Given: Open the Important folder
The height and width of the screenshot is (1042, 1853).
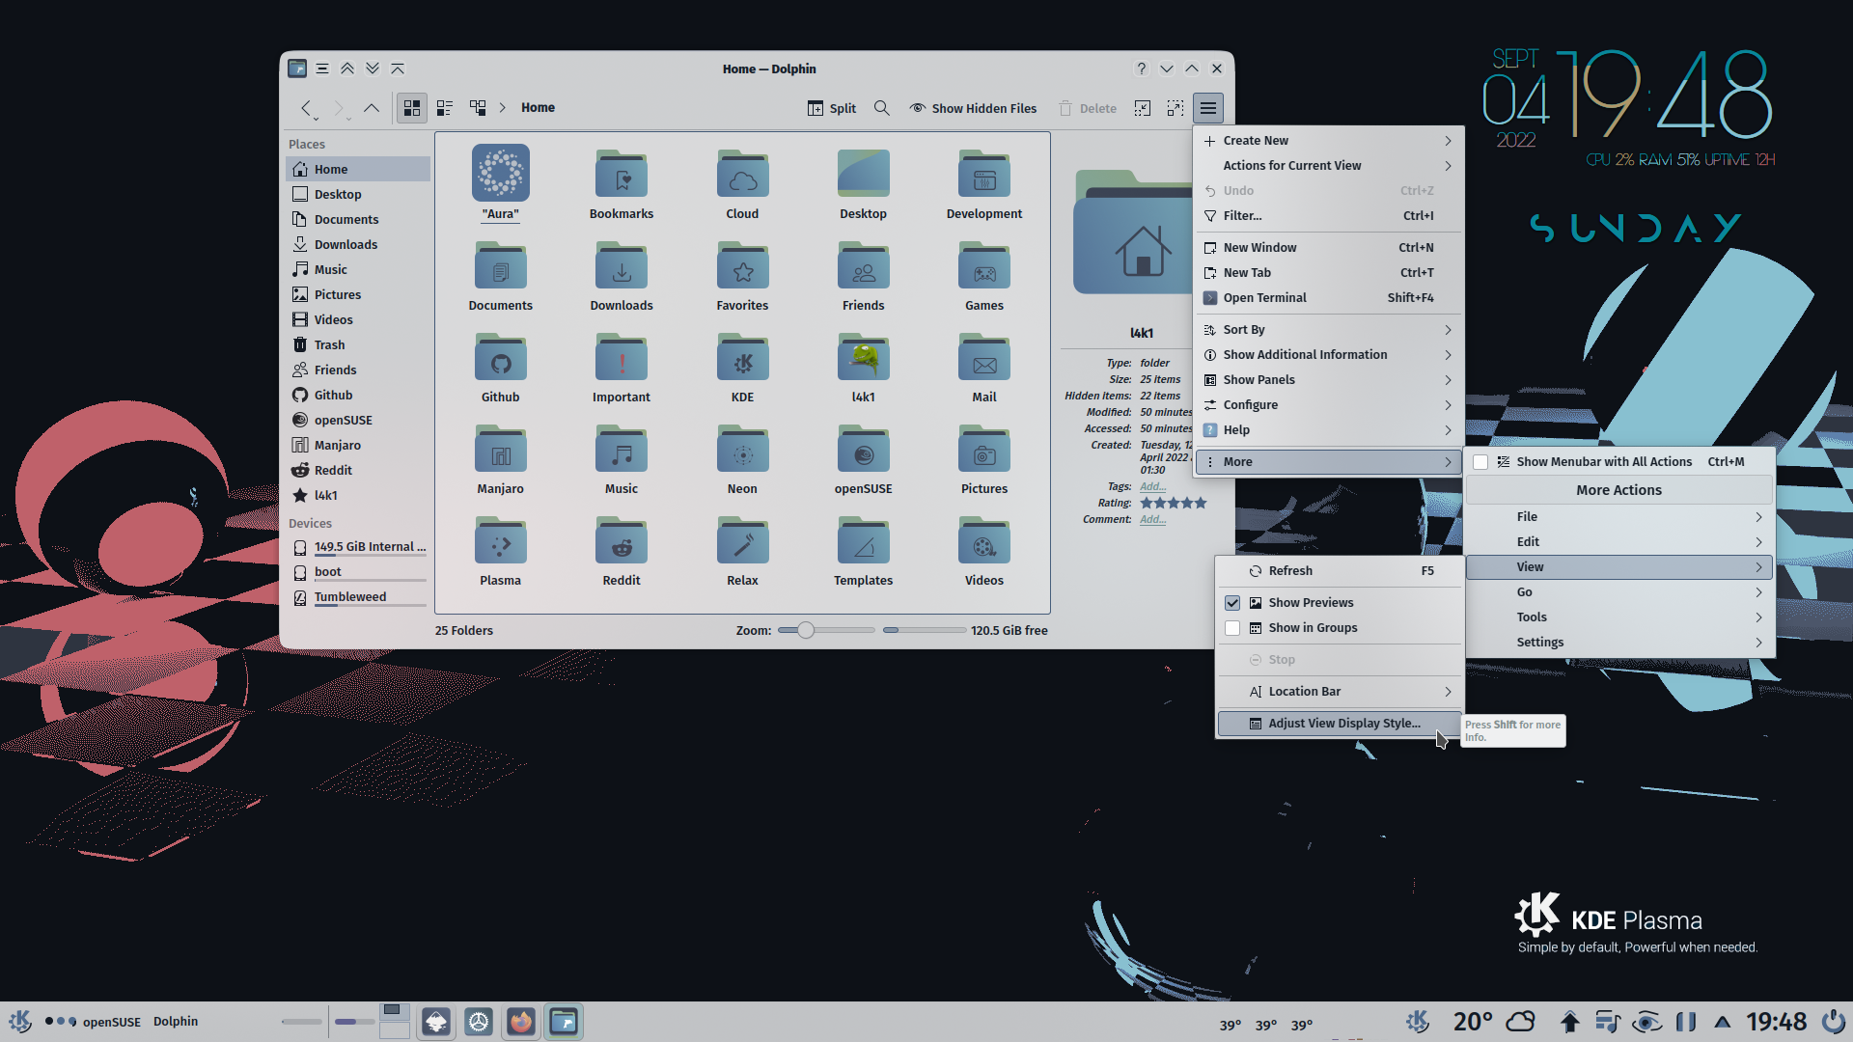Looking at the screenshot, I should (x=622, y=367).
